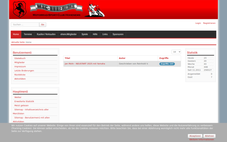Click the Hauptmenü panel heading
This screenshot has width=227, height=142.
(x=20, y=92)
